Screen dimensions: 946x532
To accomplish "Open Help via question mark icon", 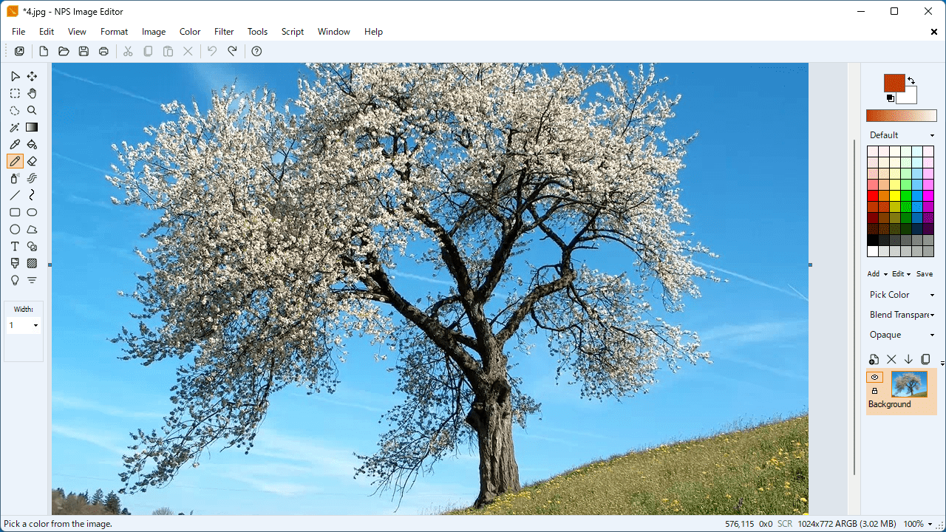I will point(256,51).
